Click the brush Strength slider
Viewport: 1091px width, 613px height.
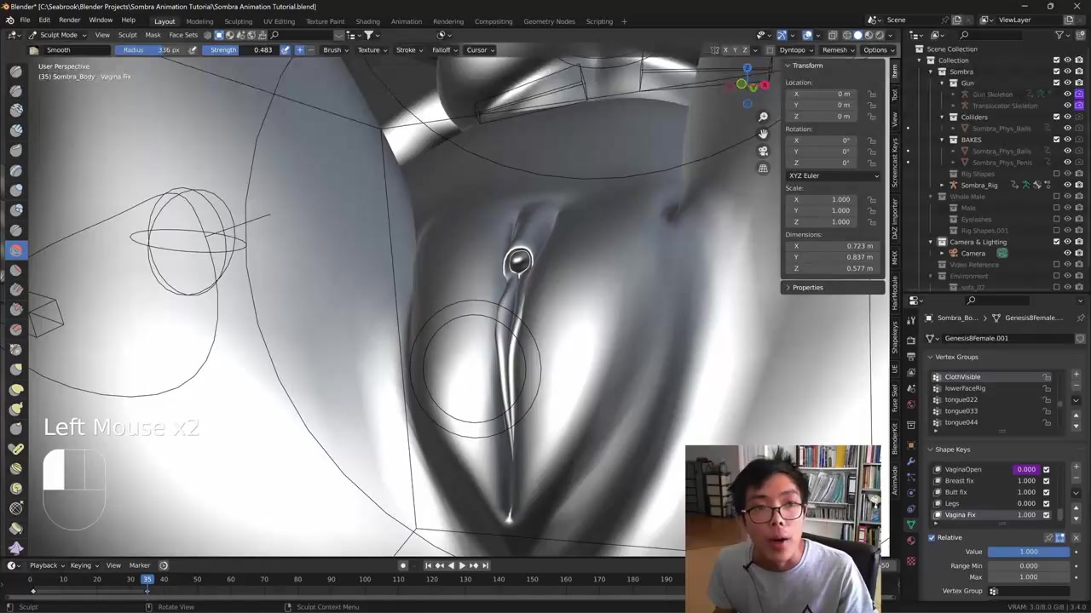(x=241, y=49)
